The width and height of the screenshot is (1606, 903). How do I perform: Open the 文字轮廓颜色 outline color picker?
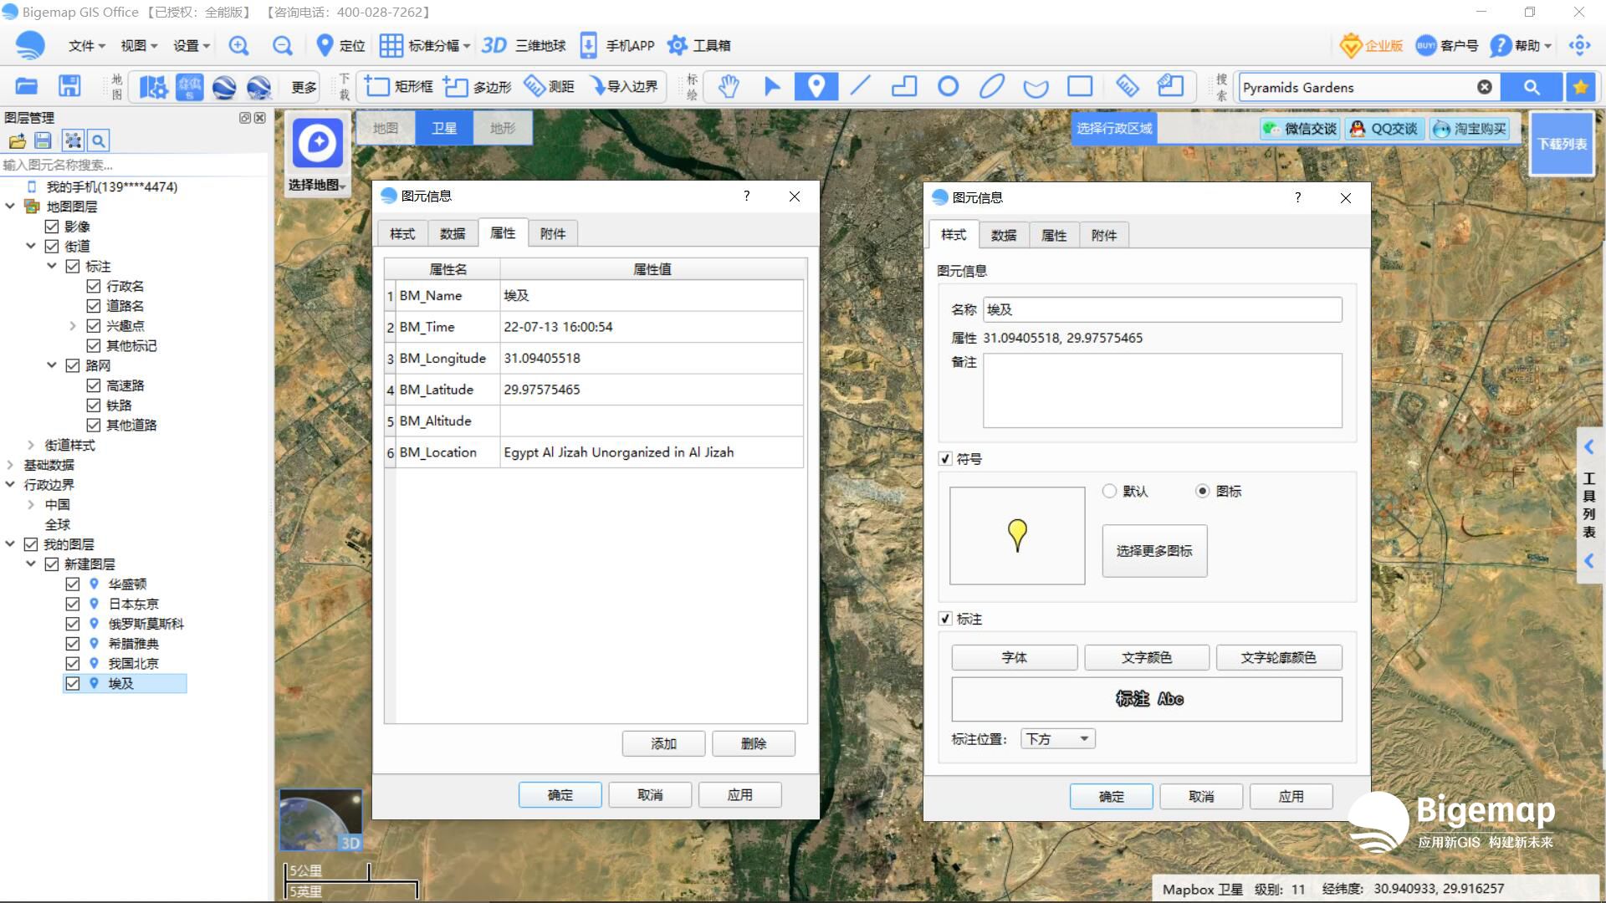coord(1279,658)
